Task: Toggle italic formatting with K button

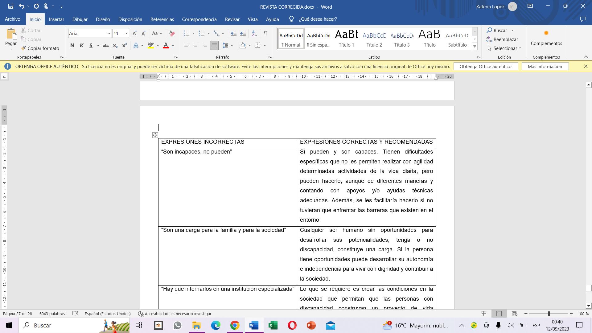Action: click(x=81, y=46)
